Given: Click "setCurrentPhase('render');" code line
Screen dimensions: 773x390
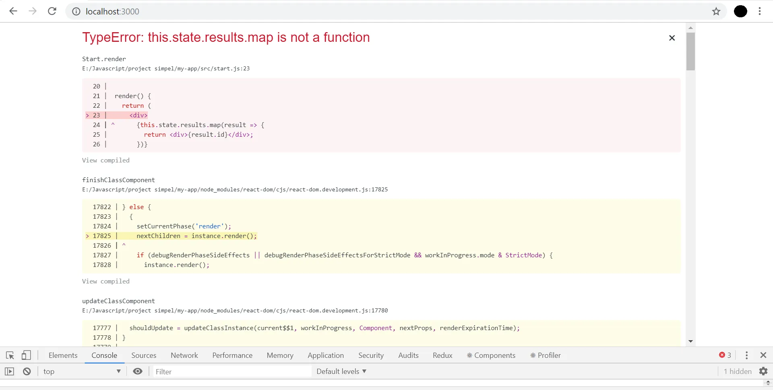Looking at the screenshot, I should tap(184, 226).
